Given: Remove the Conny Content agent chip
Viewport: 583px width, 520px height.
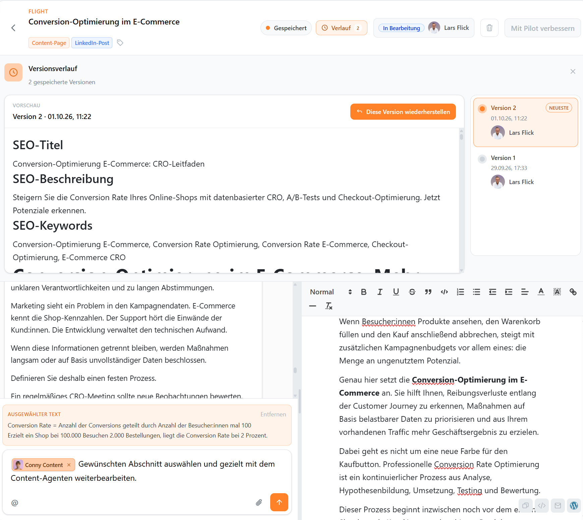Looking at the screenshot, I should [x=69, y=465].
